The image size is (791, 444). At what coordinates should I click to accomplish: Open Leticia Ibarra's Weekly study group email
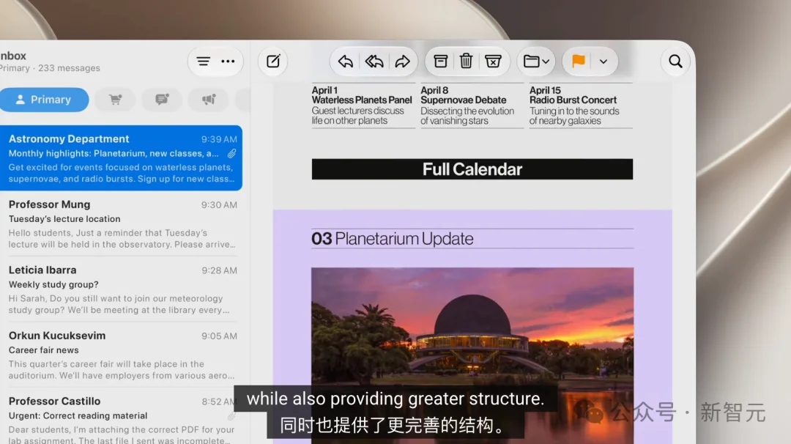point(121,289)
